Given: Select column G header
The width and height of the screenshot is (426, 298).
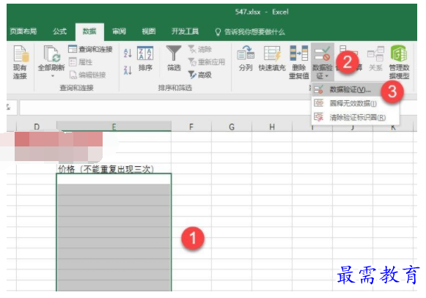Looking at the screenshot, I should pyautogui.click(x=232, y=127).
